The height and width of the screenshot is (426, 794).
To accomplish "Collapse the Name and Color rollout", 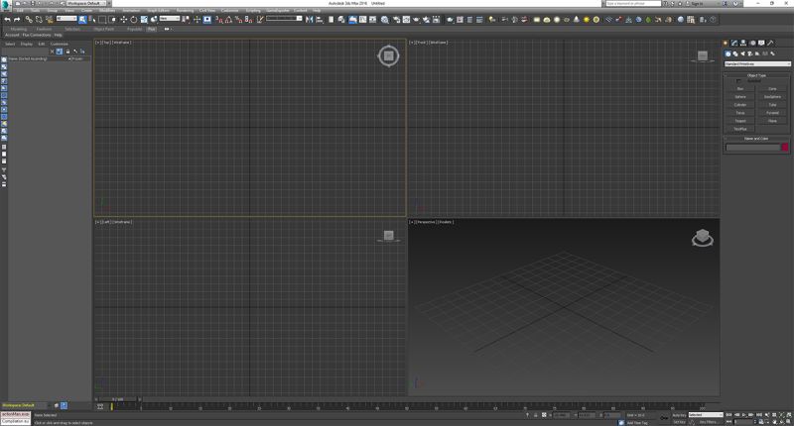I will coord(756,139).
